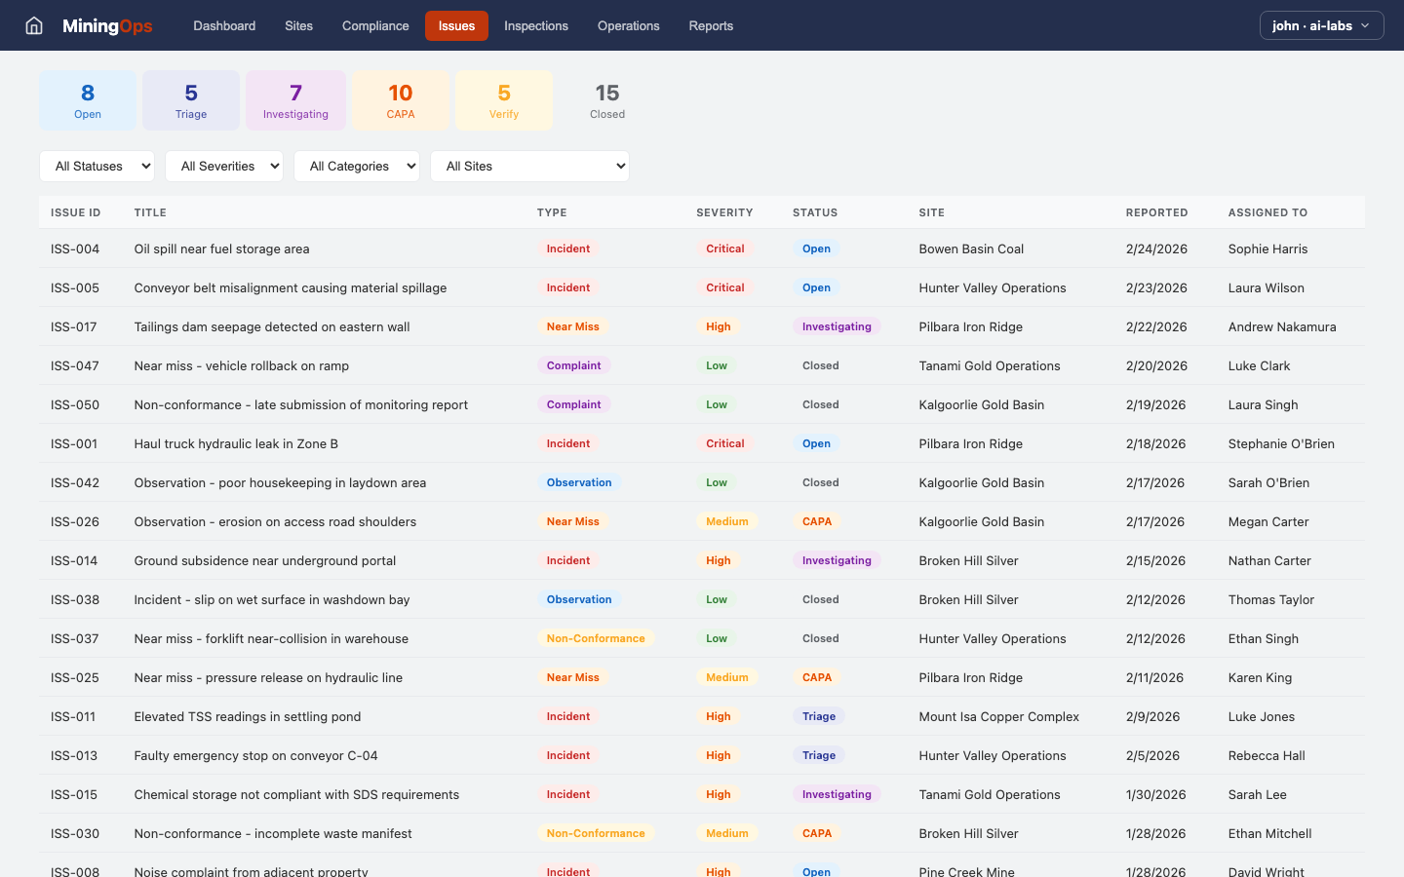Expand the All Categories filter
1404x877 pixels.
point(357,166)
